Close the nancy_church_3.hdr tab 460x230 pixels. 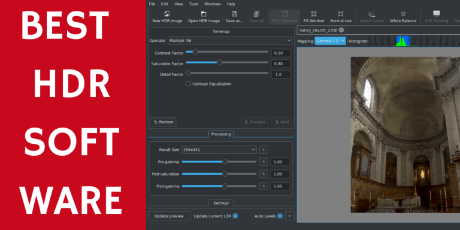point(341,30)
